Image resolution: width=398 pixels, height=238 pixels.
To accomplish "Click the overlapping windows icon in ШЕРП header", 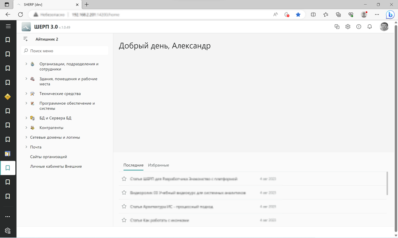I will click(337, 27).
